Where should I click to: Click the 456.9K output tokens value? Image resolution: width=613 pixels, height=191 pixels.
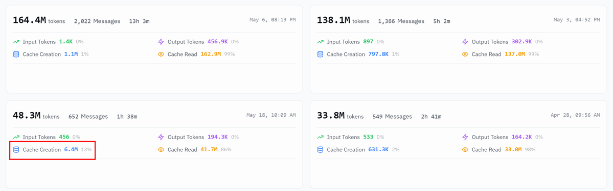[218, 42]
